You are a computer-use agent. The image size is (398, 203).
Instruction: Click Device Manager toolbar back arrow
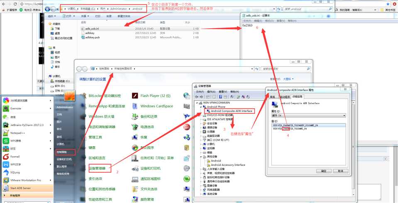click(196, 97)
